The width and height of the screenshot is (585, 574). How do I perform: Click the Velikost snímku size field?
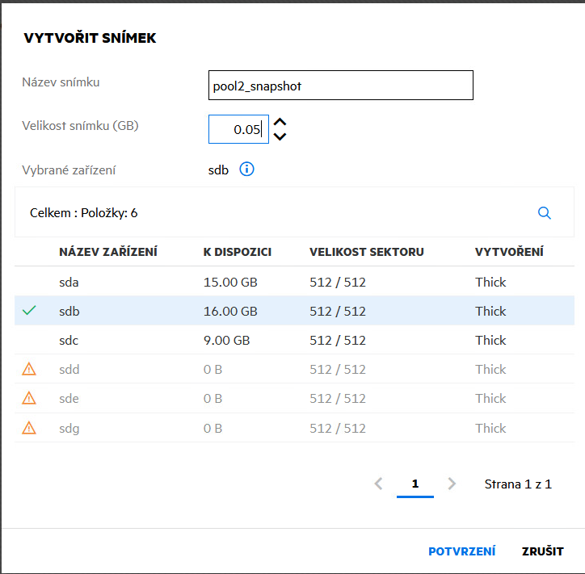click(x=238, y=129)
